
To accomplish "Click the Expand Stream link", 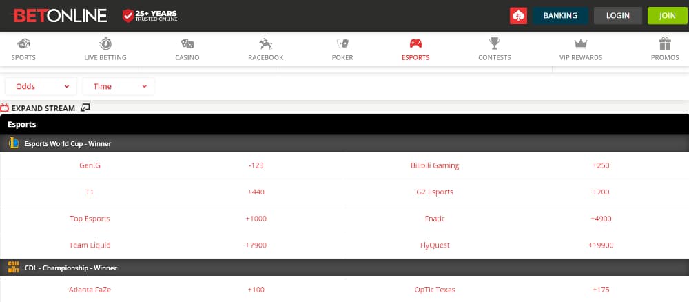I will click(x=43, y=108).
